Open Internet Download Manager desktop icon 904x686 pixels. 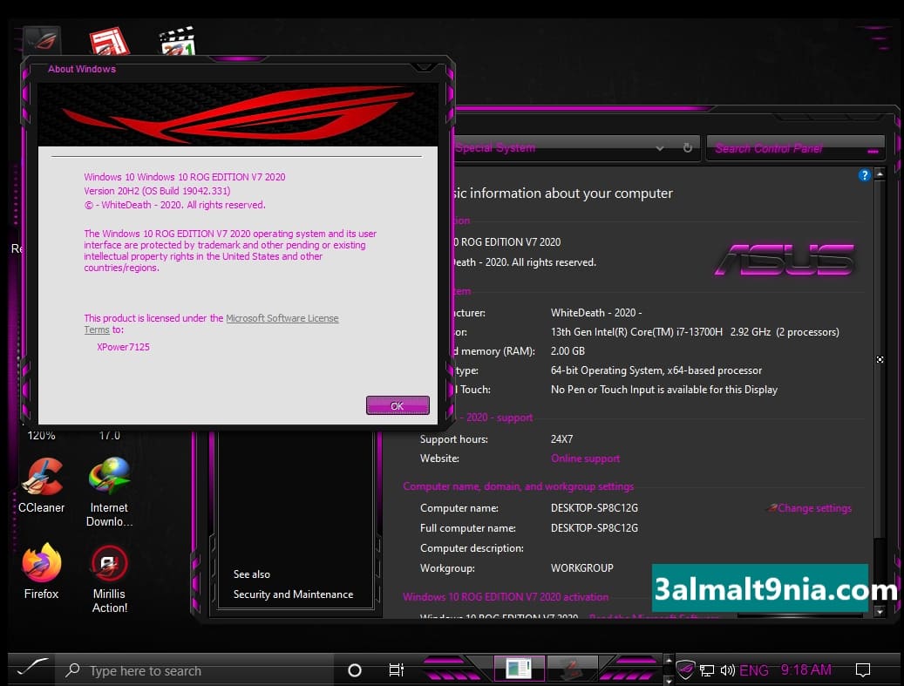[109, 492]
